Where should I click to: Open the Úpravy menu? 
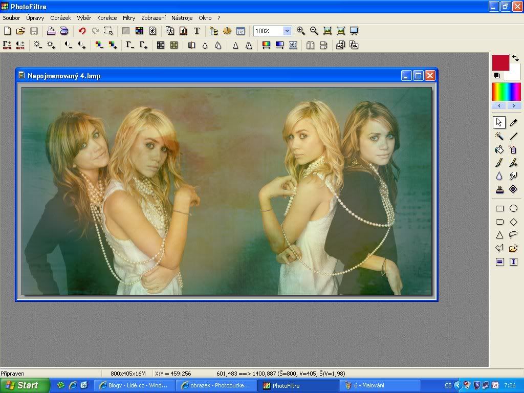(35, 18)
